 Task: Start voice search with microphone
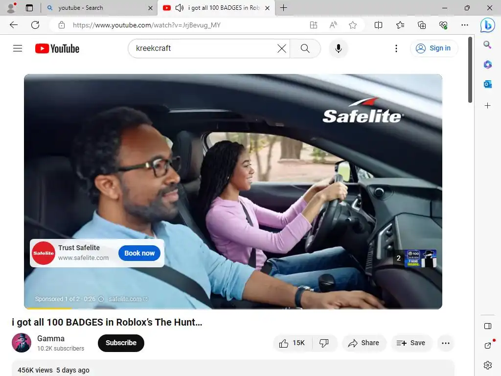(x=339, y=48)
